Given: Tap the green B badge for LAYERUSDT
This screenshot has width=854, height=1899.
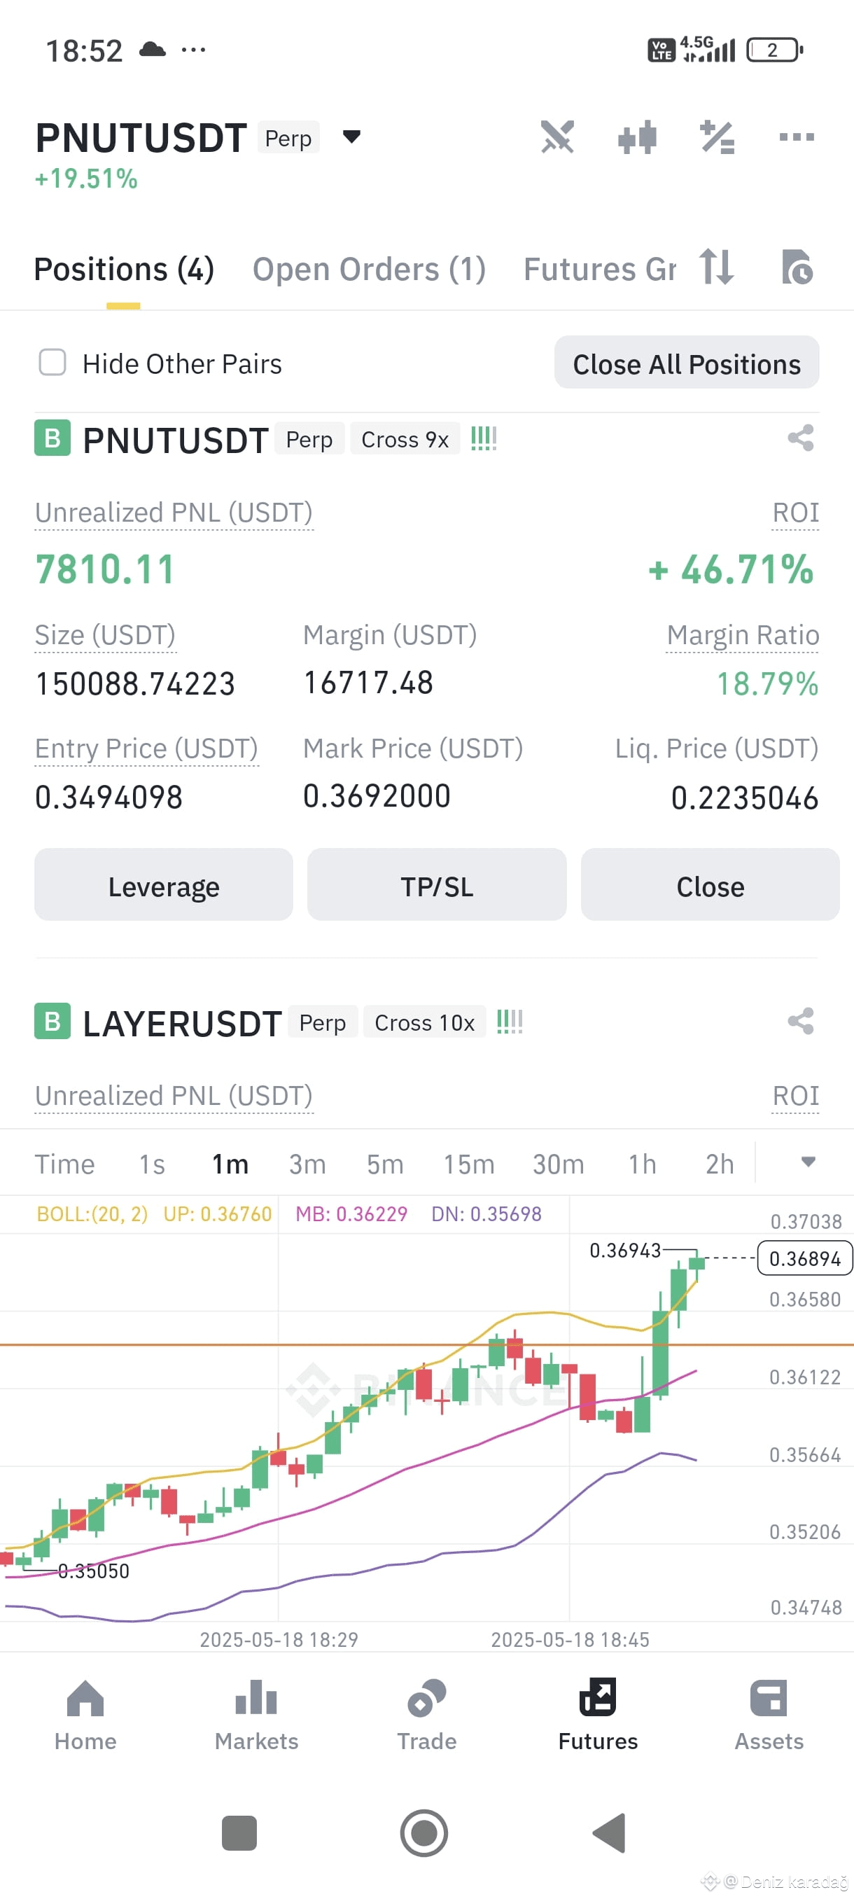Looking at the screenshot, I should 52,1021.
